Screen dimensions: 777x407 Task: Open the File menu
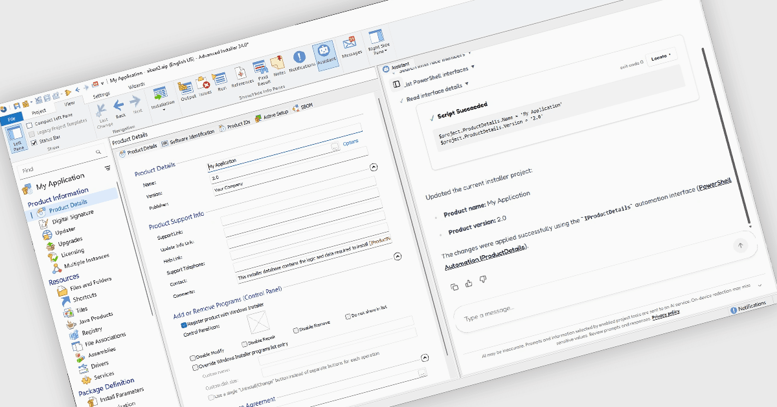[12, 120]
